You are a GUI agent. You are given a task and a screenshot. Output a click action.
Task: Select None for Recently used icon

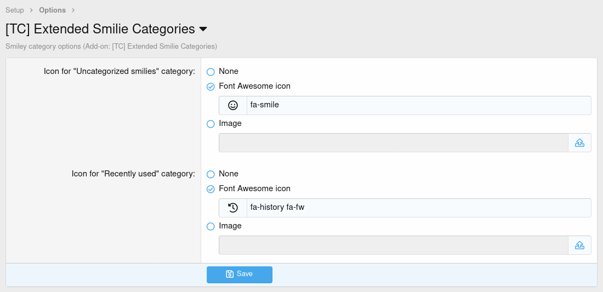click(211, 174)
